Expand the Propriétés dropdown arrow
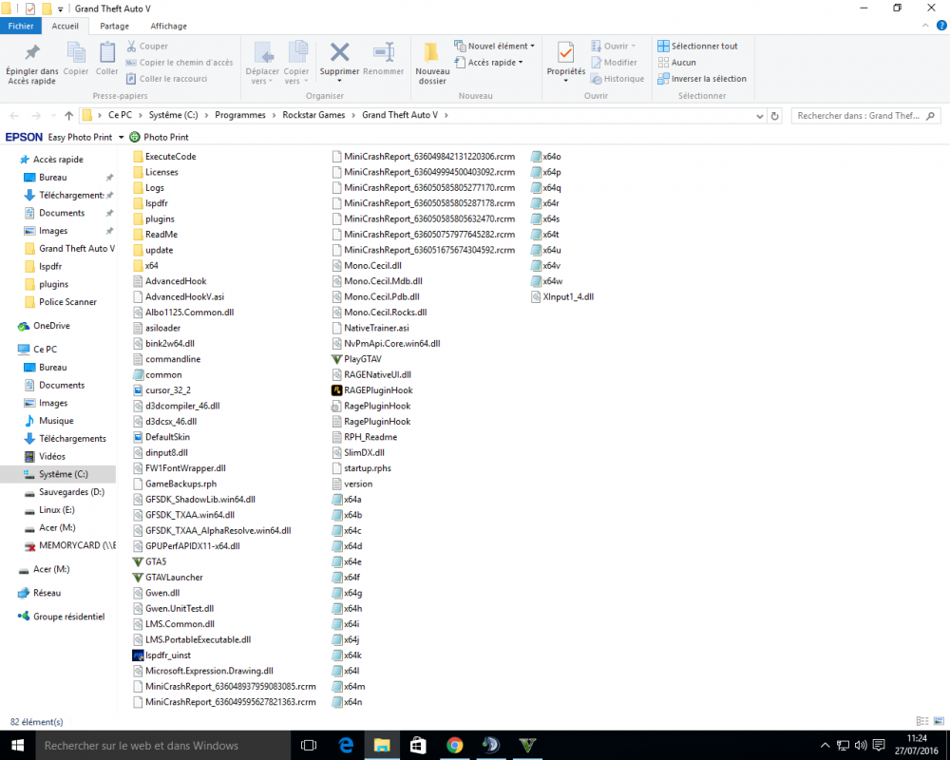The height and width of the screenshot is (760, 950). (x=566, y=81)
